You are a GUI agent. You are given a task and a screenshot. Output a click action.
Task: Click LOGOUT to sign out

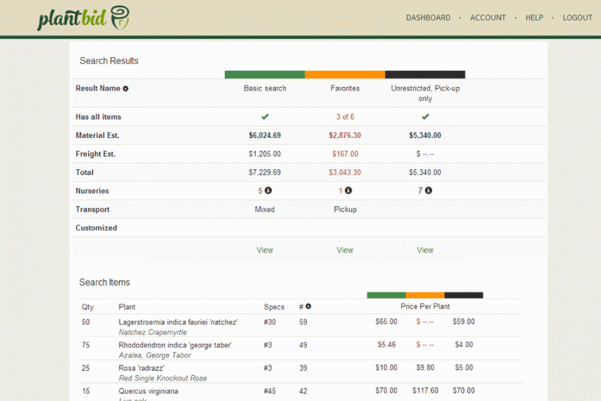[x=577, y=17]
